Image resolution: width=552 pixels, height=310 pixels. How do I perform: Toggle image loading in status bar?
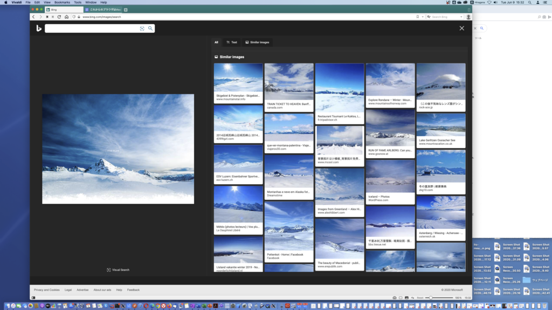(406, 298)
